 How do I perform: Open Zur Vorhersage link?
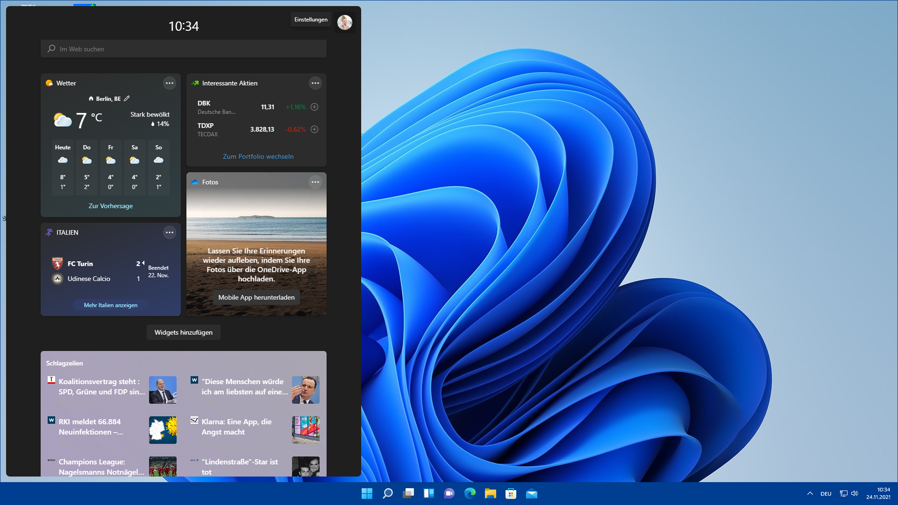click(x=111, y=206)
